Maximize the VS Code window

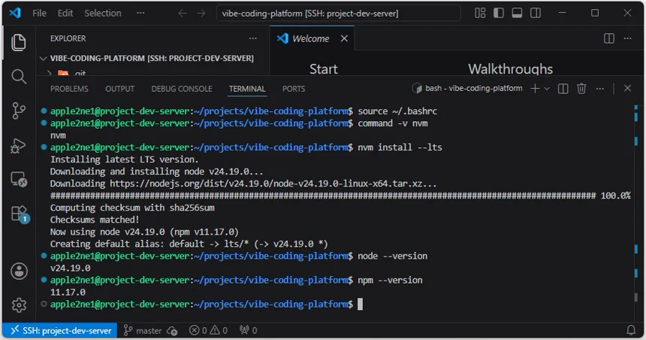pos(595,14)
